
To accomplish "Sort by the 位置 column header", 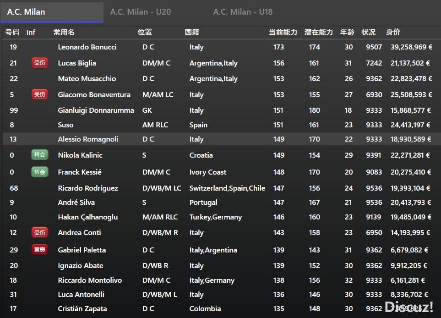I will (145, 32).
